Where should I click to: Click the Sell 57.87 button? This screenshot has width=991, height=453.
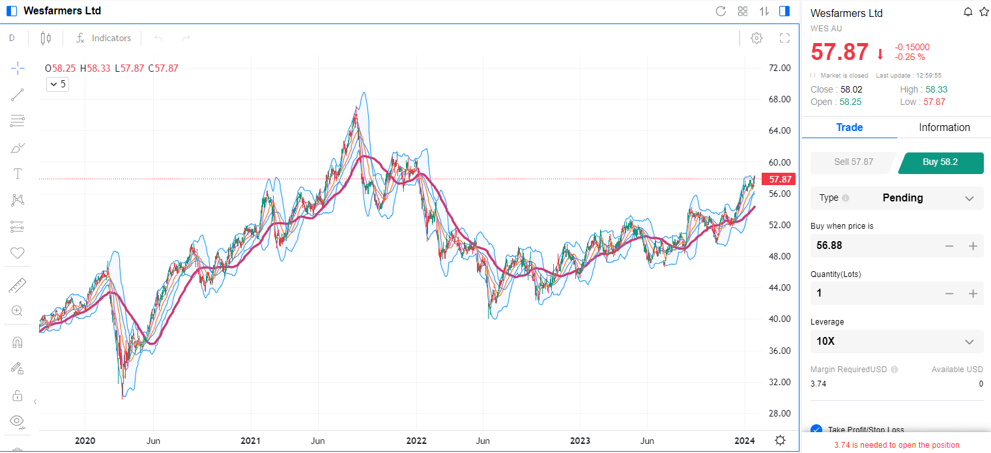[853, 162]
